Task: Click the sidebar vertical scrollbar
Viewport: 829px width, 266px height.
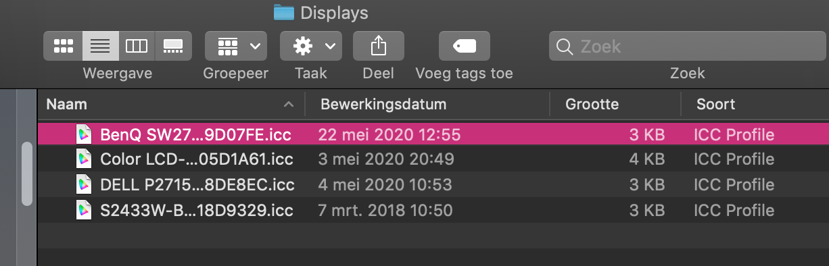Action: coord(27,174)
